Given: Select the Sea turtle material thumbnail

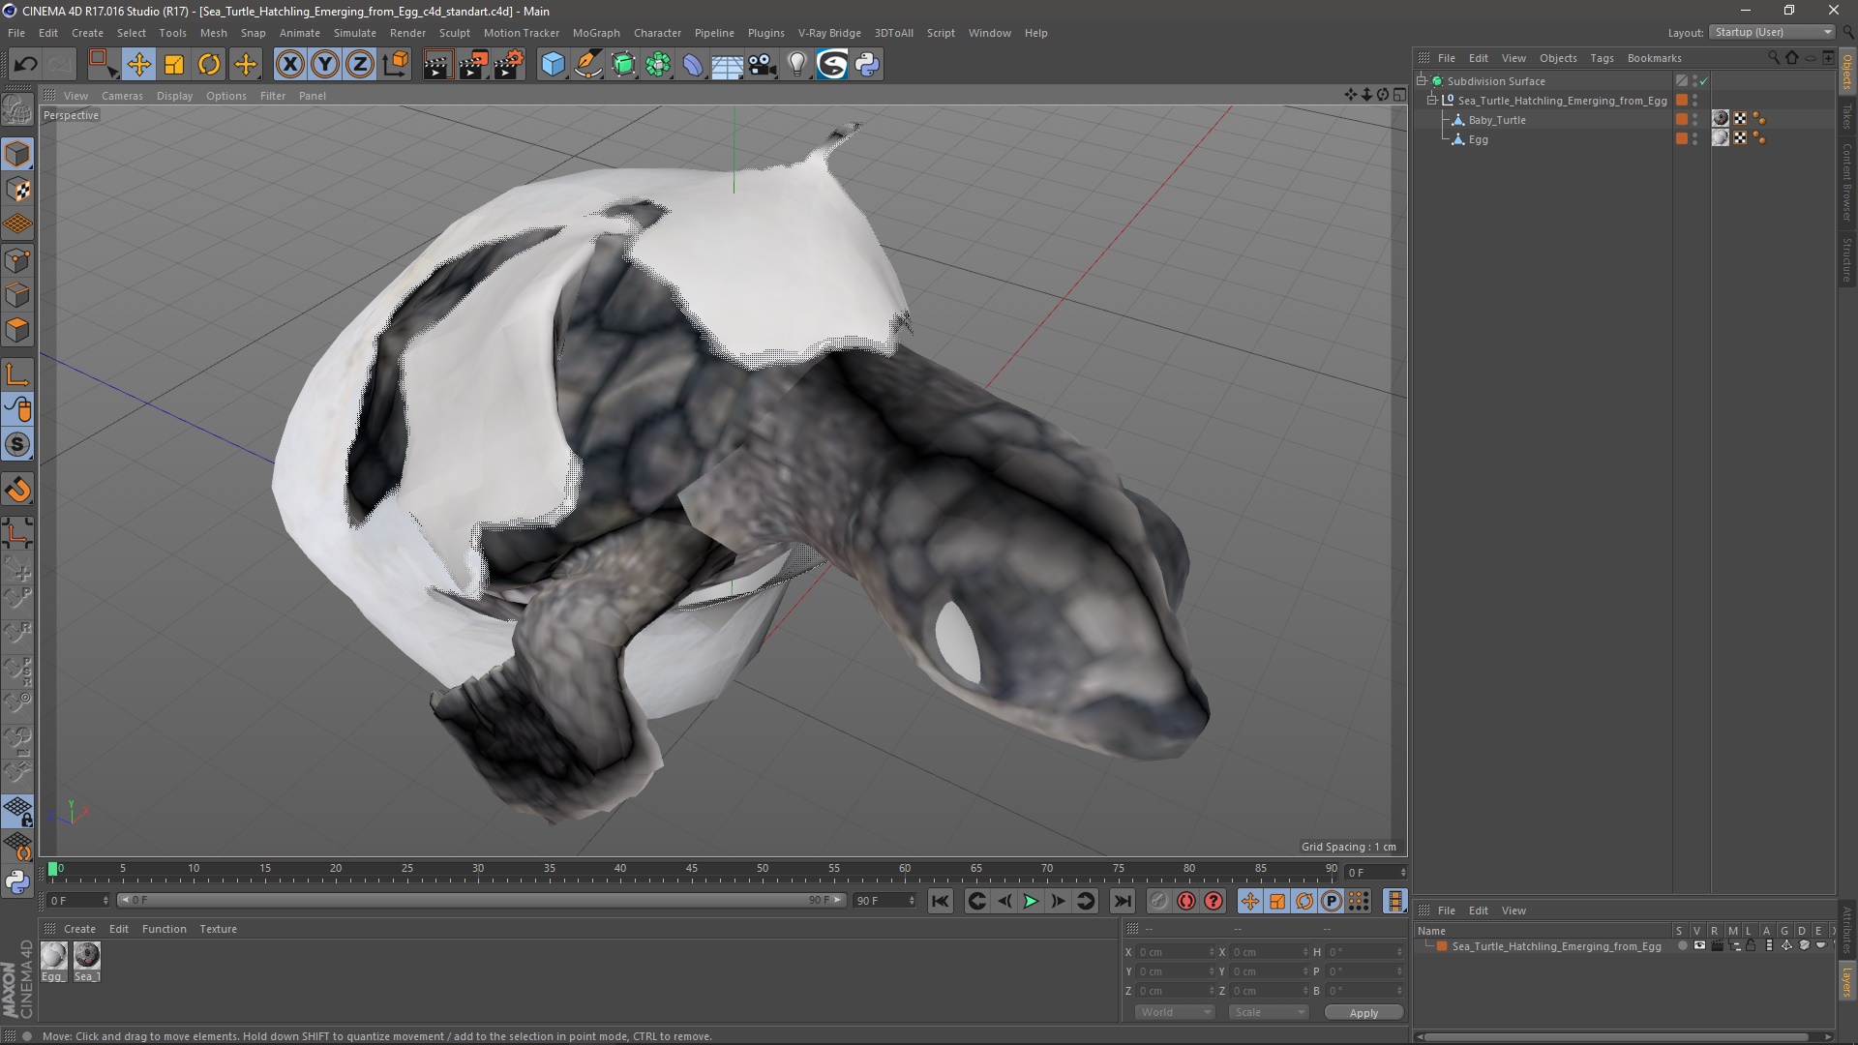Looking at the screenshot, I should 87,956.
